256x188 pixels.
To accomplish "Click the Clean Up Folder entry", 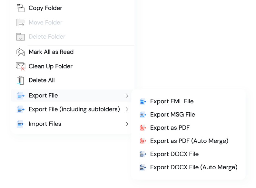I will pyautogui.click(x=51, y=66).
